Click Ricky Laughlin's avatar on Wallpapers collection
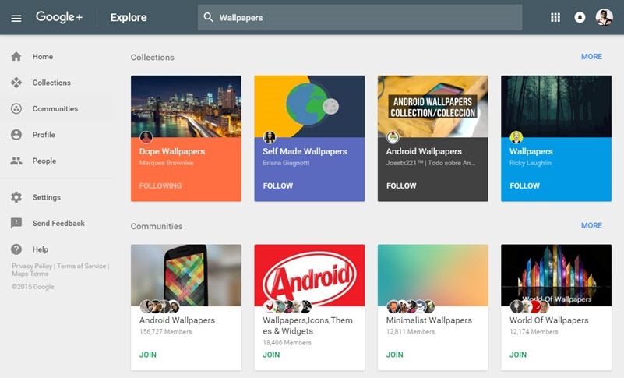The width and height of the screenshot is (624, 378). [516, 137]
